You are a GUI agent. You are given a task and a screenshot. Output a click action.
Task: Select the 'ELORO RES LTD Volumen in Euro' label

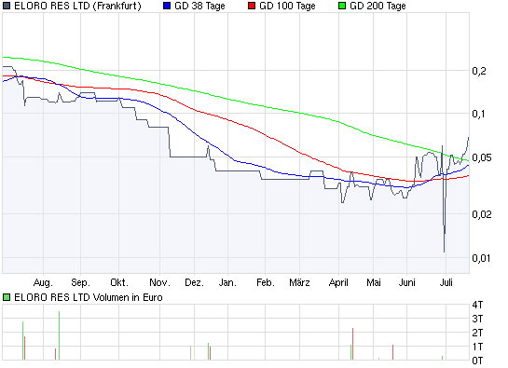[89, 297]
